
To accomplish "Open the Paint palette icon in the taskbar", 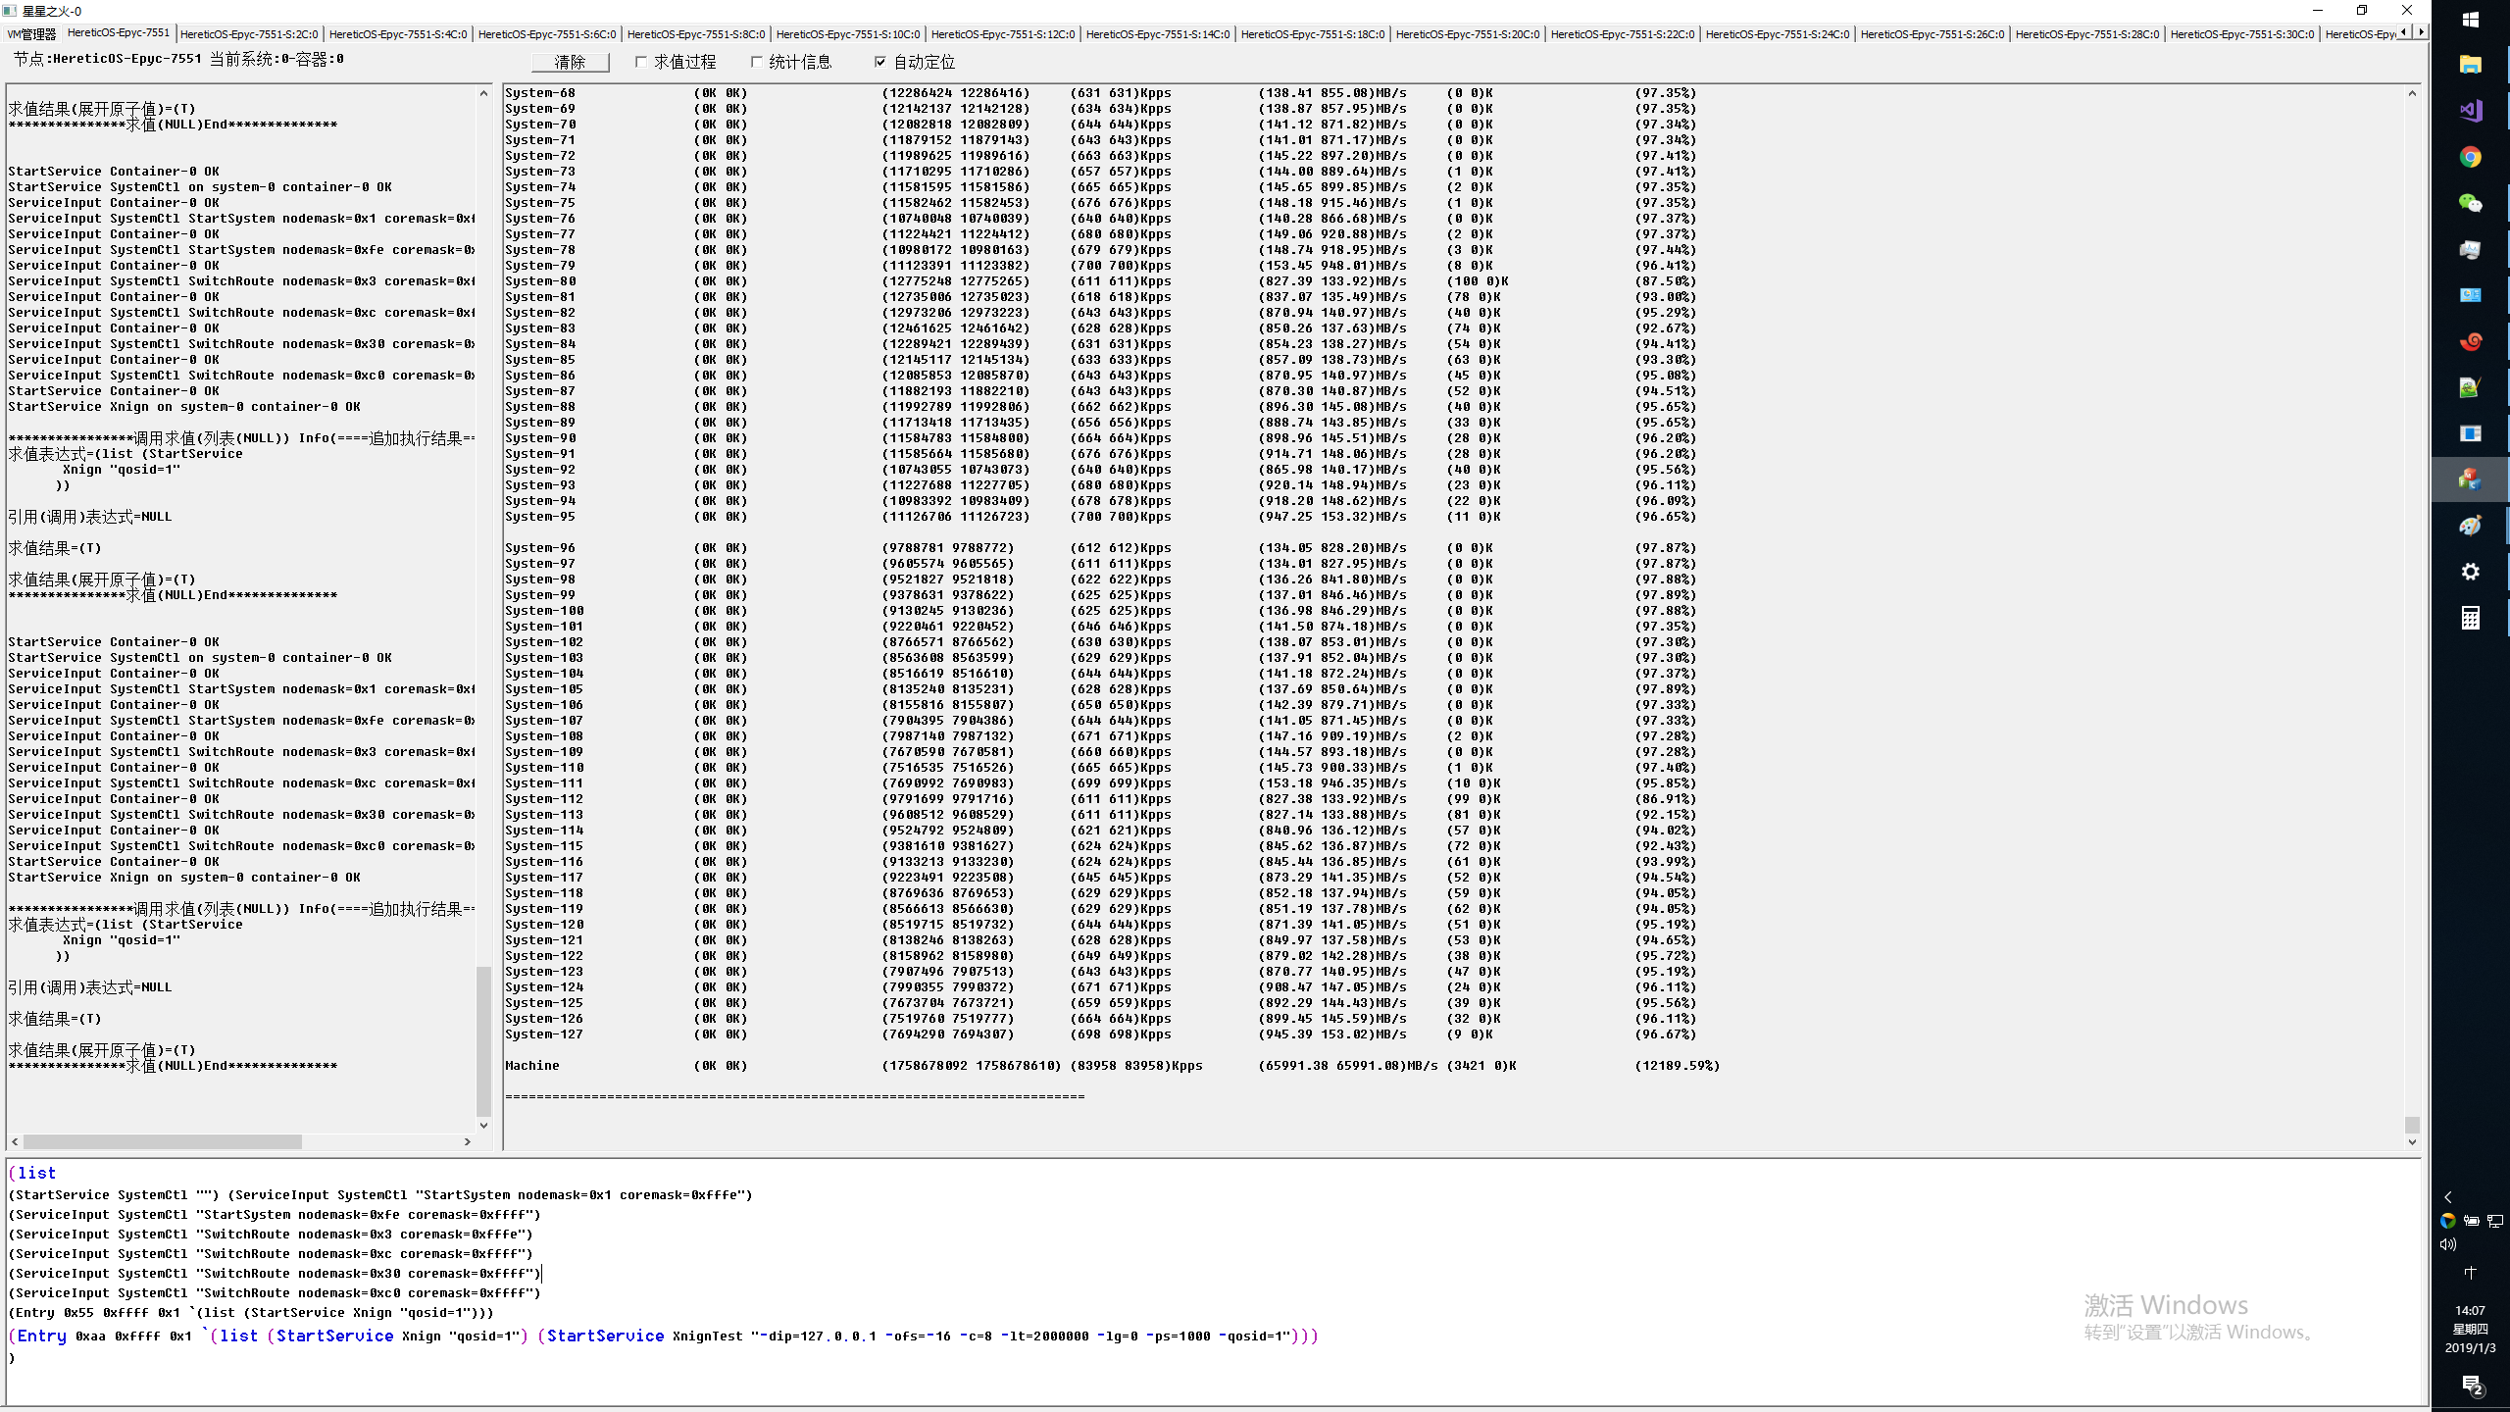I will [2470, 526].
